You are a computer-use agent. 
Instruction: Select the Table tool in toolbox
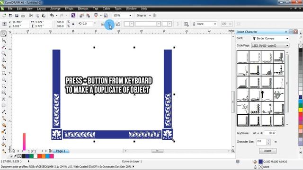(3, 106)
